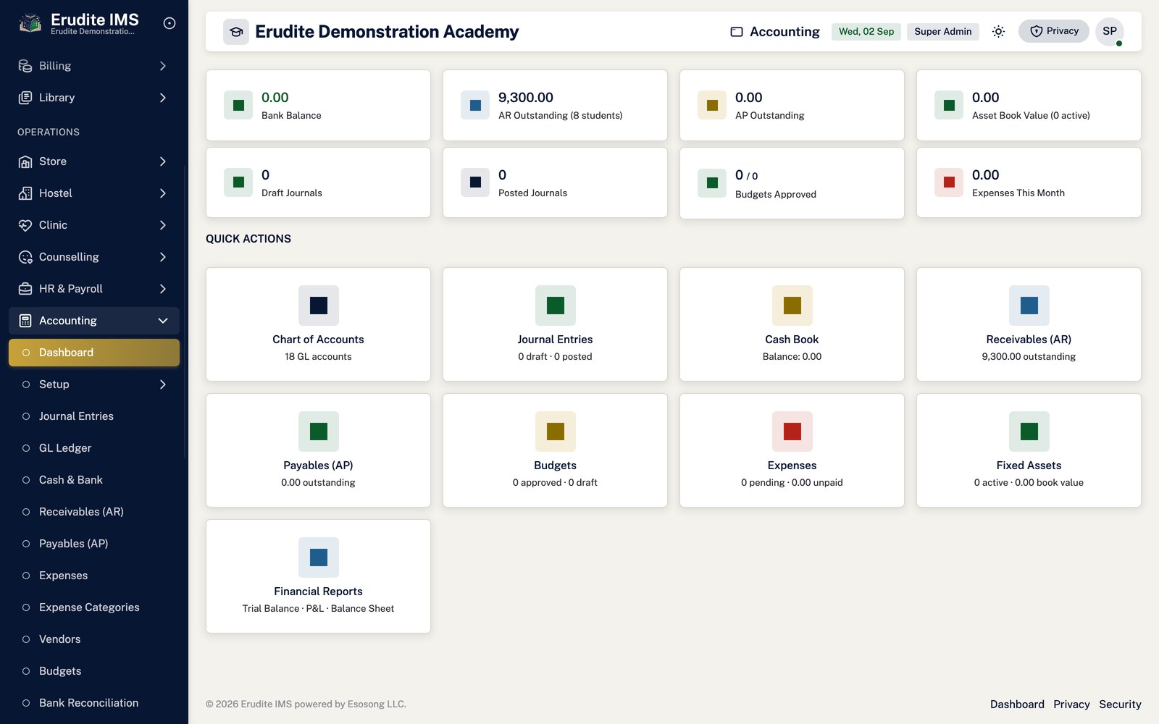The image size is (1159, 724).
Task: Expand the Store menu chevron
Action: tap(163, 161)
